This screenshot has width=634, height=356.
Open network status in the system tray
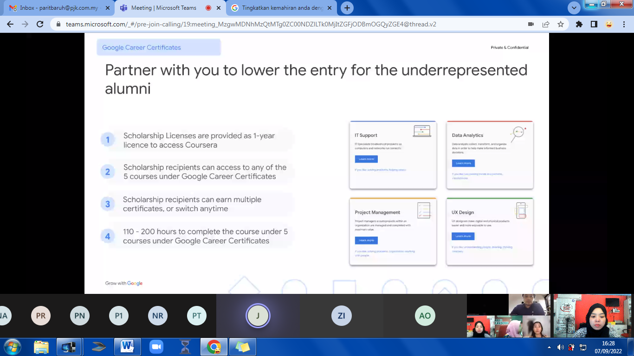point(582,347)
